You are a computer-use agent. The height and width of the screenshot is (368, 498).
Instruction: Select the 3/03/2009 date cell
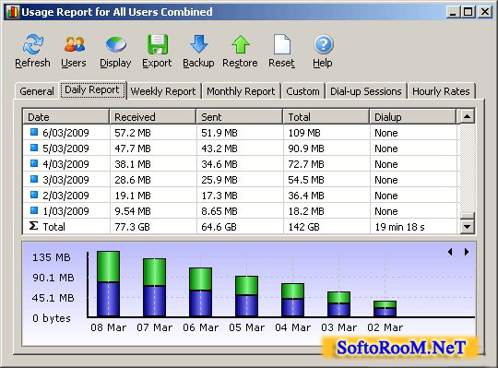tap(65, 180)
